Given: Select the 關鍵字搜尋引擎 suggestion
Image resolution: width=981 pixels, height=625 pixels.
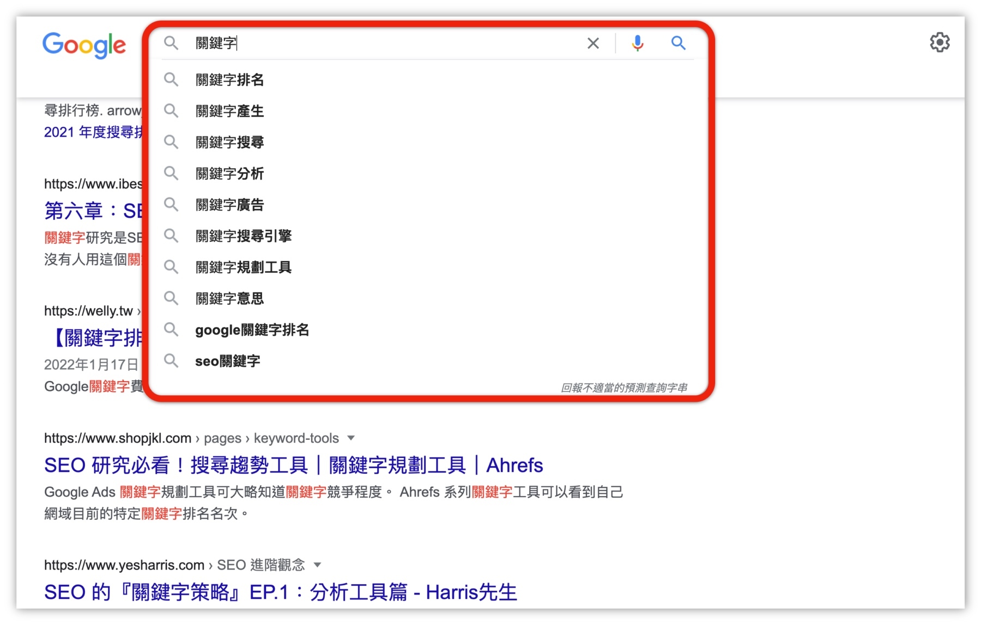Looking at the screenshot, I should (x=244, y=236).
